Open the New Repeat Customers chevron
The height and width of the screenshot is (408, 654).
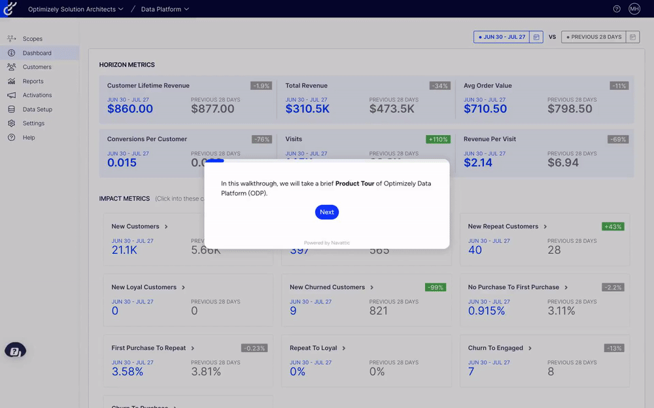[545, 227]
